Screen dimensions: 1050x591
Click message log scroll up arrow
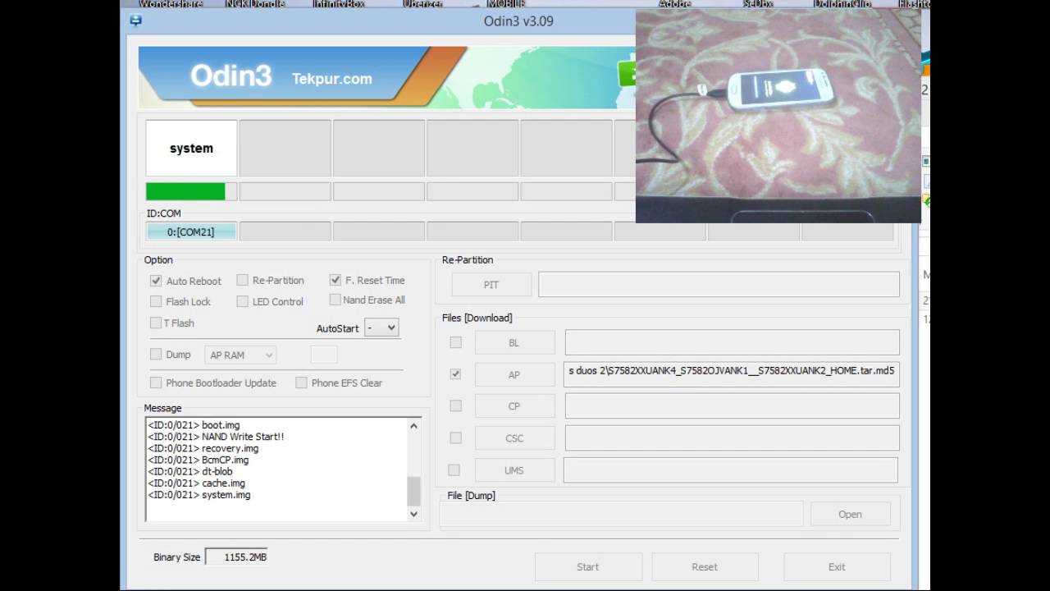(413, 425)
